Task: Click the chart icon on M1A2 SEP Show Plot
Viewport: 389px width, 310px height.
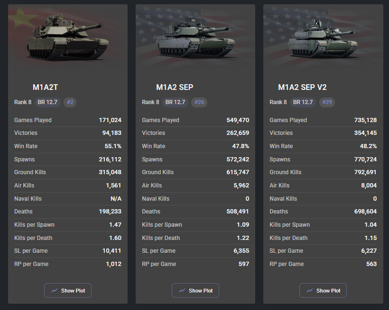Action: pyautogui.click(x=182, y=291)
